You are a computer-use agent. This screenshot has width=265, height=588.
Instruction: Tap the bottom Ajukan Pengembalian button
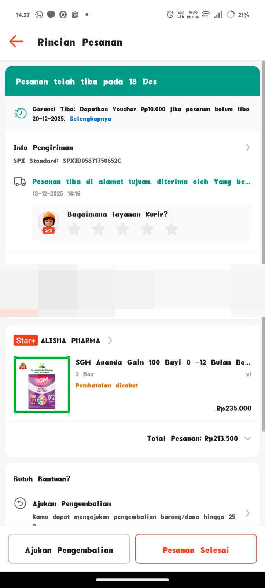pyautogui.click(x=69, y=549)
